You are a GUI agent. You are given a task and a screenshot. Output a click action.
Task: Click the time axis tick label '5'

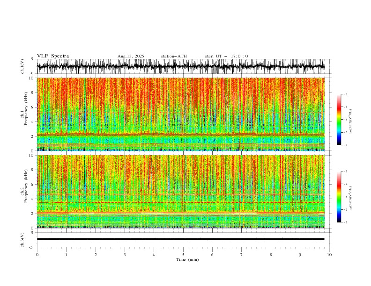pos(183,255)
